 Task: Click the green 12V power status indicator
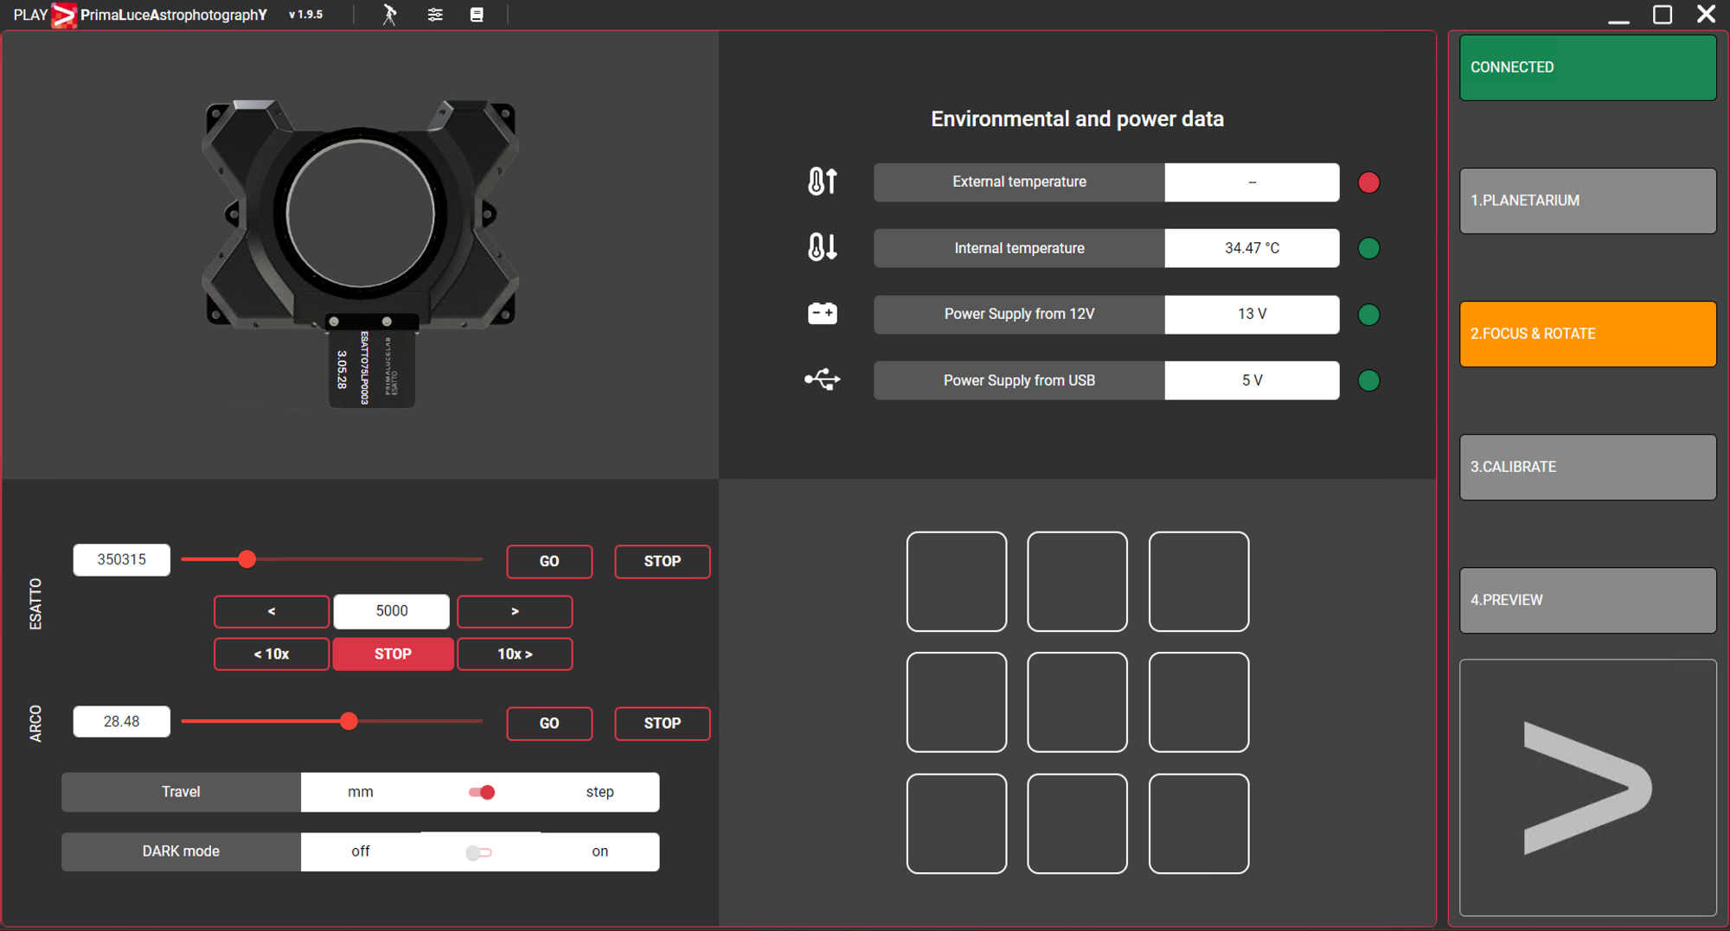(1368, 315)
